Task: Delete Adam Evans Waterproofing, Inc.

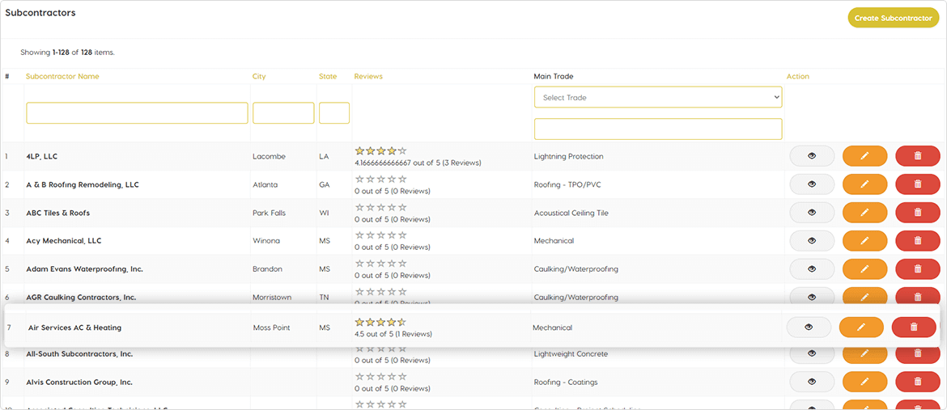Action: click(917, 268)
